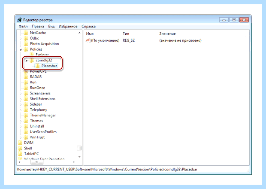The width and height of the screenshot is (266, 189).
Task: Click the Shell folder icon
Action: point(20,148)
